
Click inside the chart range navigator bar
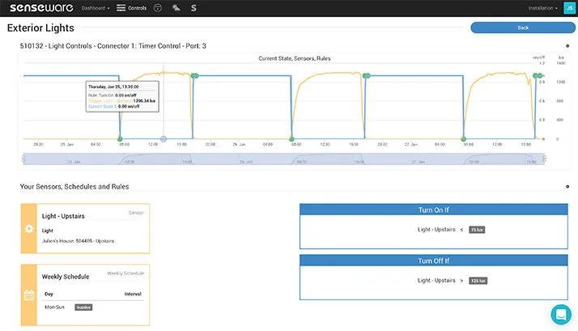coord(284,159)
